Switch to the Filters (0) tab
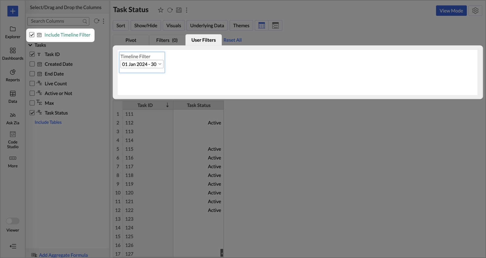Viewport: 486px width, 258px height. 167,40
